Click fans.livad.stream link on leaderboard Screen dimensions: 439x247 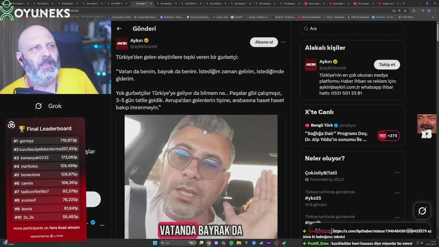[x=64, y=228]
